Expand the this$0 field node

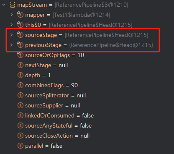click(x=12, y=25)
